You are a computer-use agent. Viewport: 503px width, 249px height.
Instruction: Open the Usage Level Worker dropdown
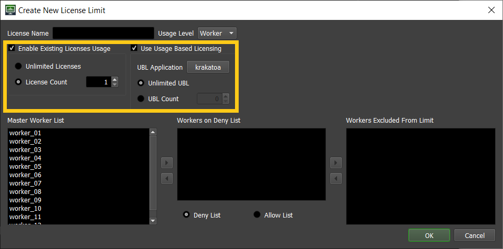pyautogui.click(x=217, y=34)
